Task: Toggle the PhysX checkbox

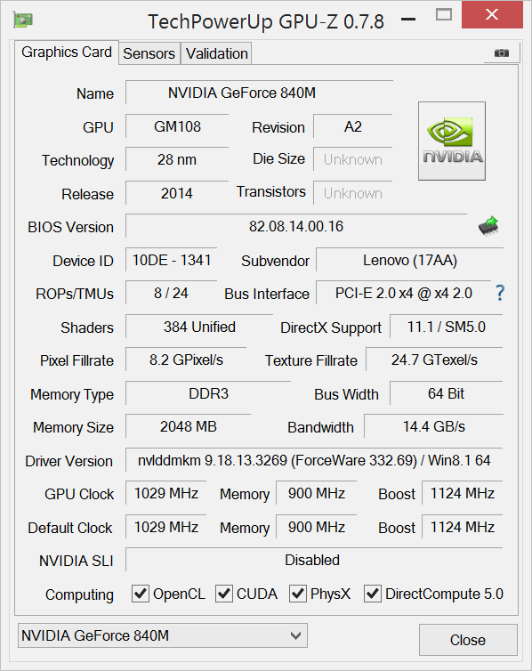Action: click(298, 594)
